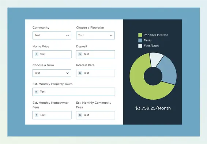This screenshot has width=207, height=144.
Task: Click the Choose a Floorplan label
Action: [x=90, y=27]
